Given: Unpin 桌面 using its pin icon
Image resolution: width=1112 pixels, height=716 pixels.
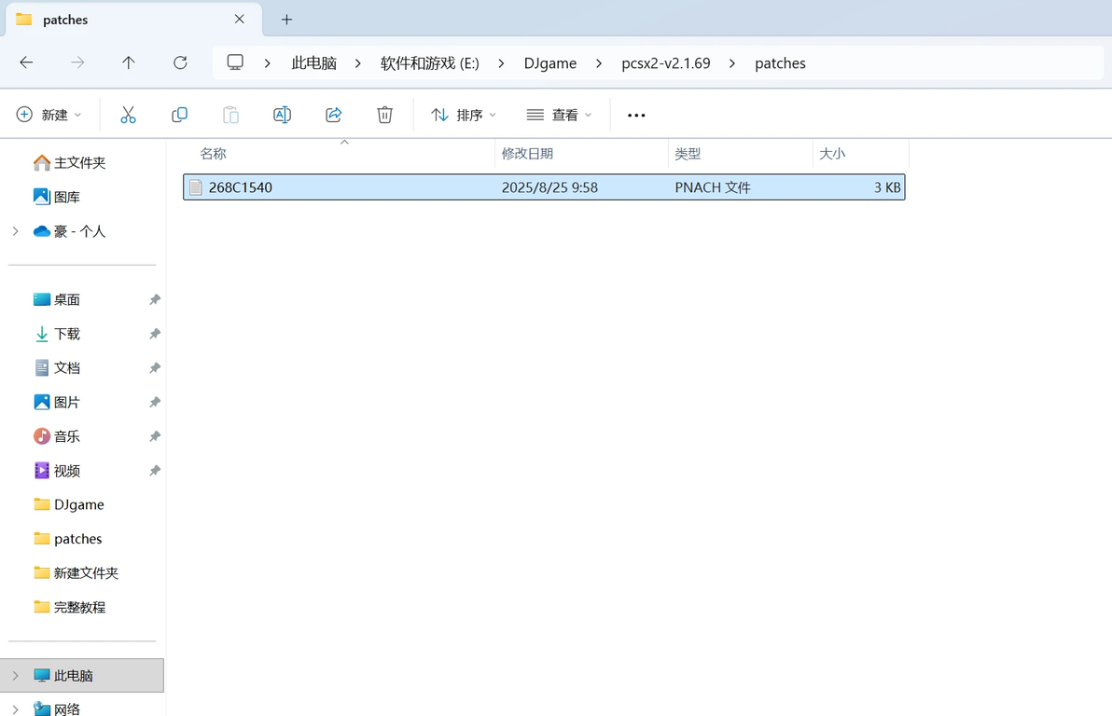Looking at the screenshot, I should click(155, 299).
